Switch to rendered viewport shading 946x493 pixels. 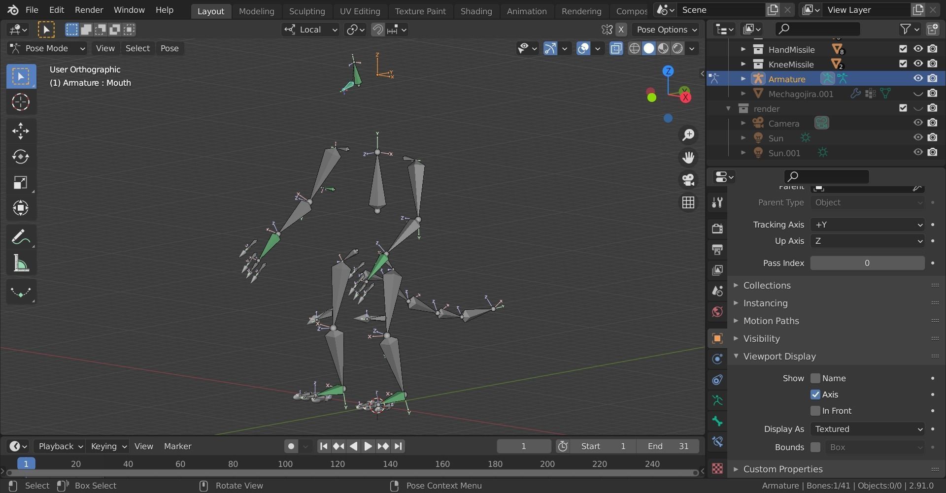click(677, 48)
